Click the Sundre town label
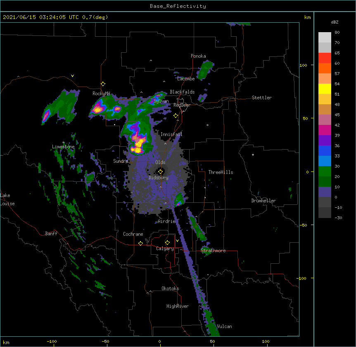356x347 pixels. tap(121, 161)
